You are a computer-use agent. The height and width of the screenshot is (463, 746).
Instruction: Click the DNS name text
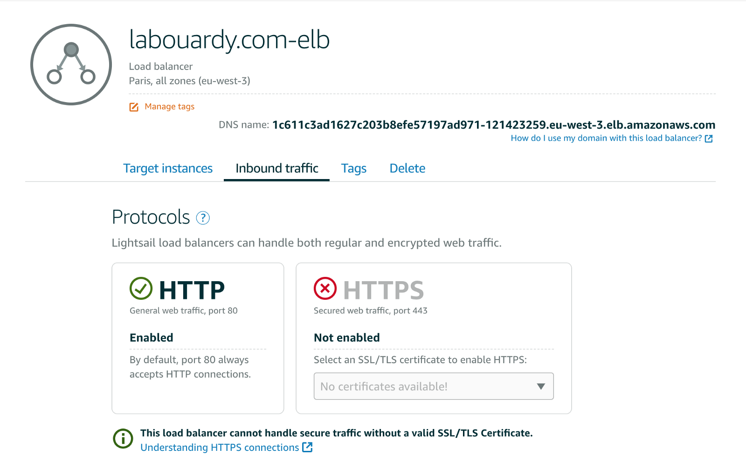pyautogui.click(x=493, y=125)
